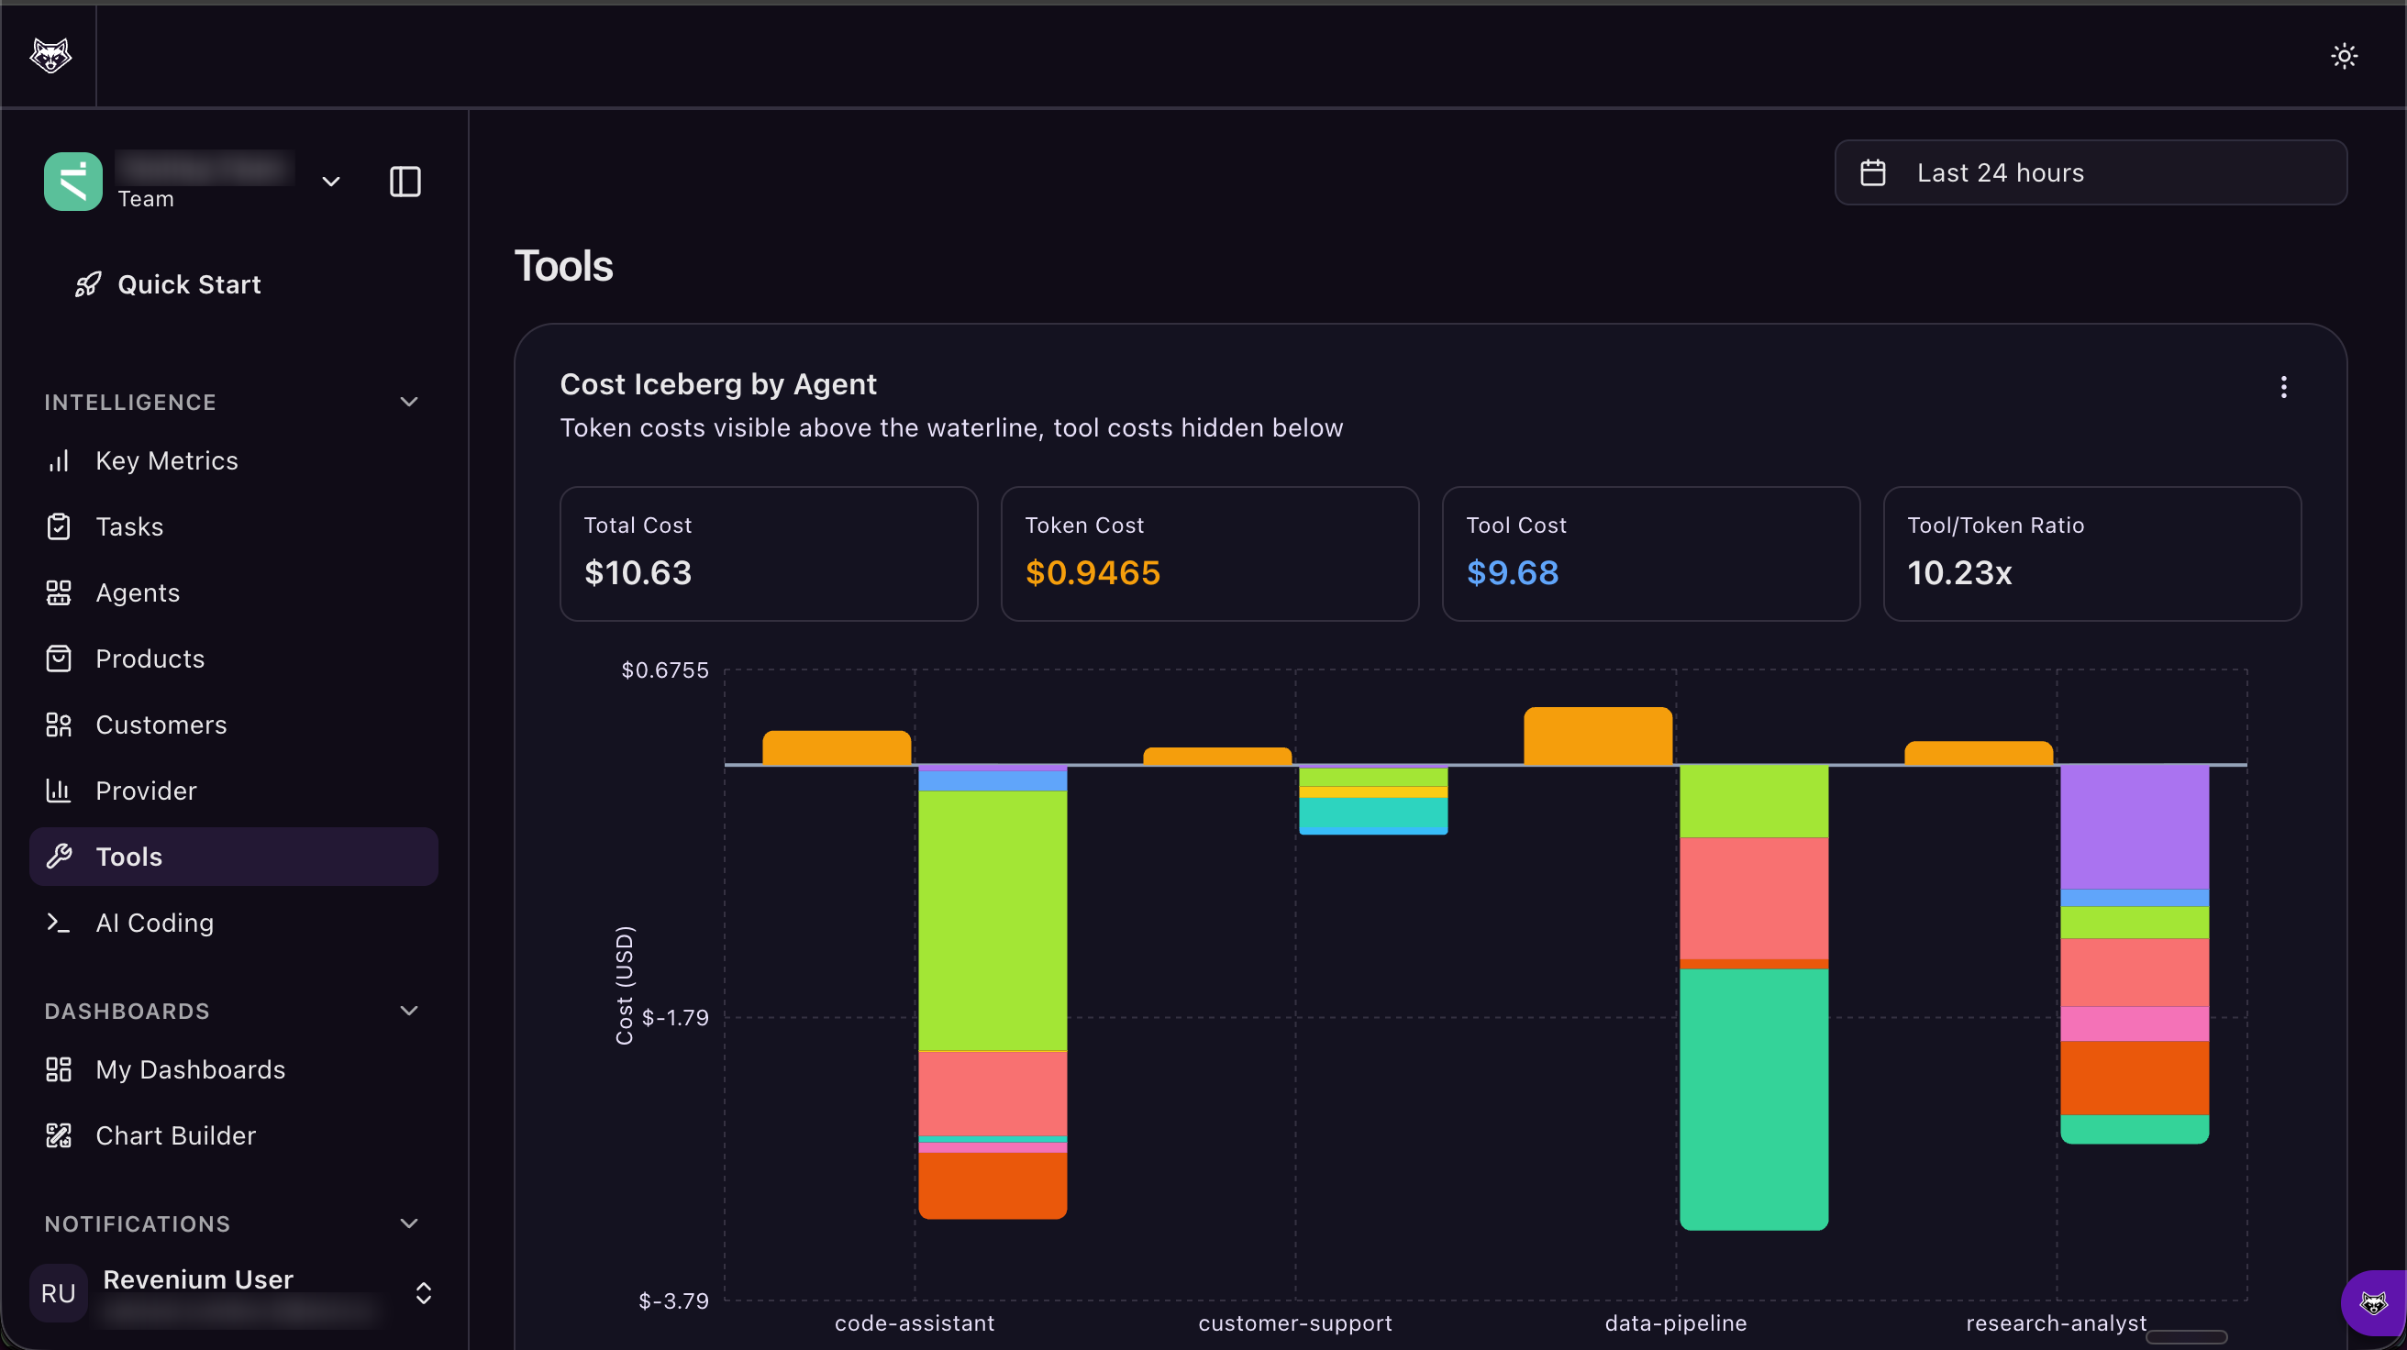Click the orange token bar for data-pipeline

click(x=1597, y=736)
